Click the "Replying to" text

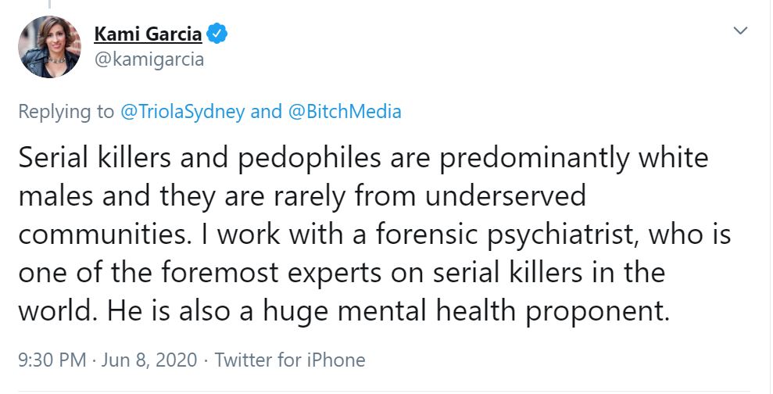(66, 111)
